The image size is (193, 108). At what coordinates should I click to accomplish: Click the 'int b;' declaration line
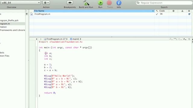[x=48, y=56]
